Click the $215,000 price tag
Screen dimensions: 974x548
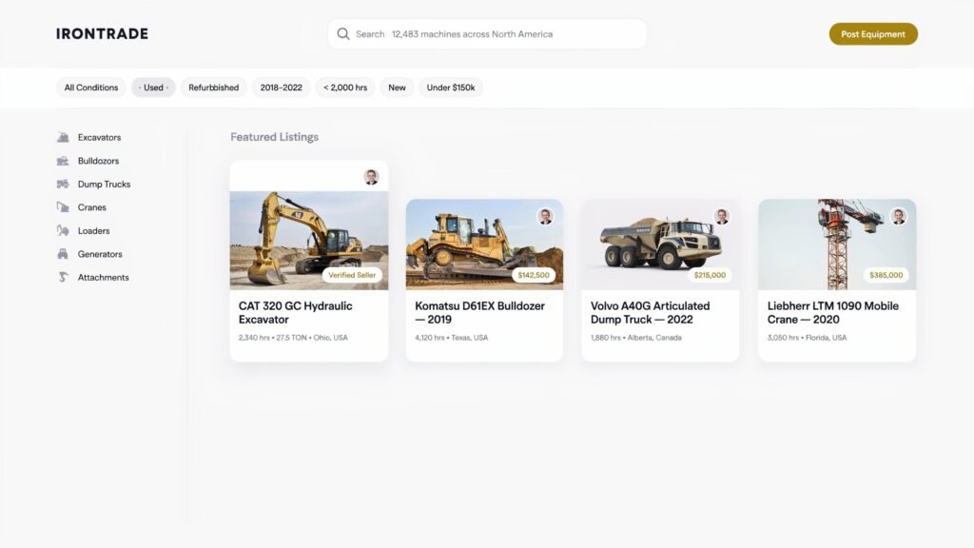pos(710,275)
